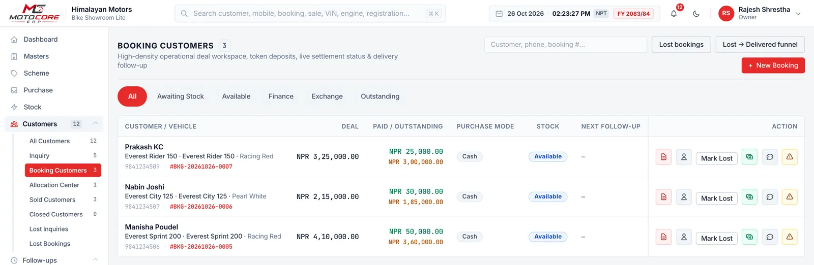Click the RS user avatar
Image resolution: width=814 pixels, height=265 pixels.
(x=726, y=14)
